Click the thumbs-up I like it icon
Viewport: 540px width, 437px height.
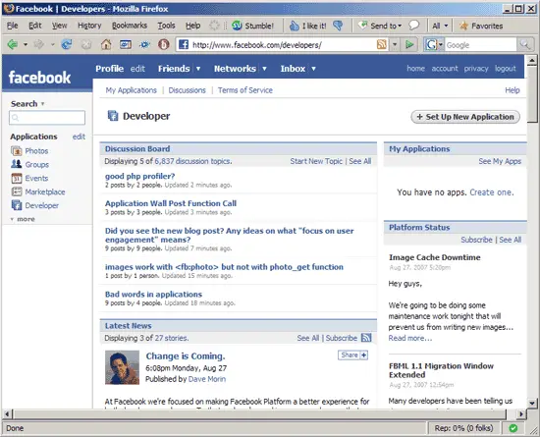pos(294,26)
